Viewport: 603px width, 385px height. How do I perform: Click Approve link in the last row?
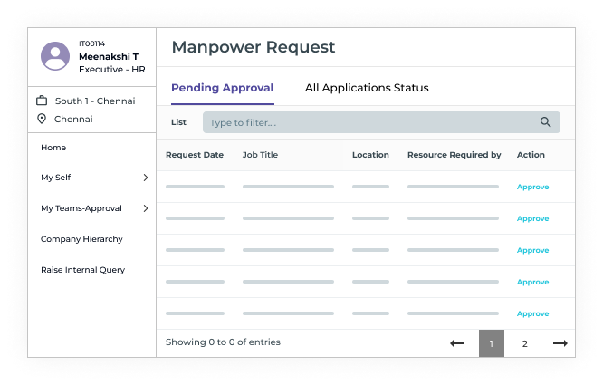532,313
